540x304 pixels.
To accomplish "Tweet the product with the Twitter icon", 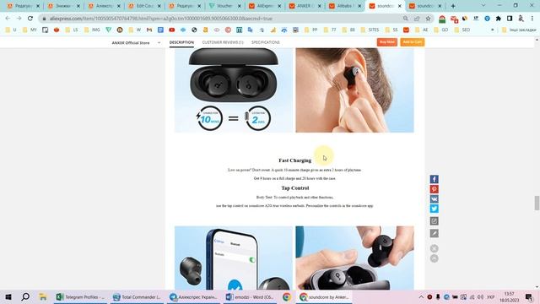I will [x=434, y=209].
